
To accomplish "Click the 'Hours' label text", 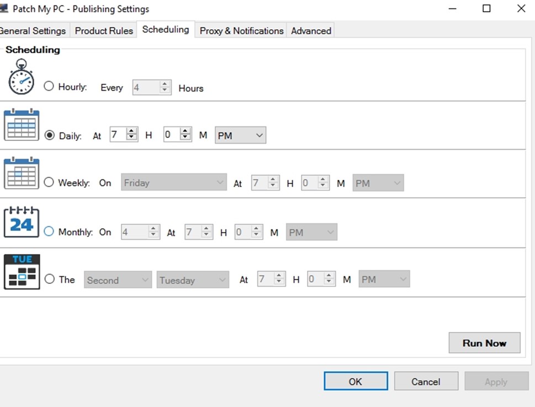I will click(191, 88).
